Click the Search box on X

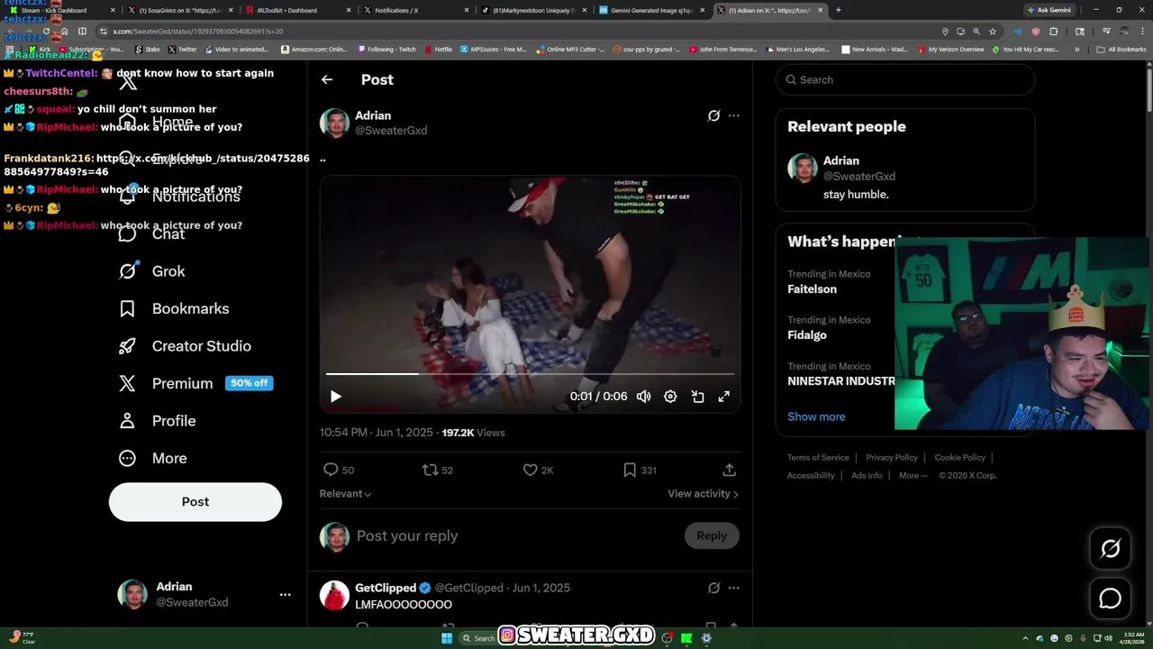coord(905,79)
